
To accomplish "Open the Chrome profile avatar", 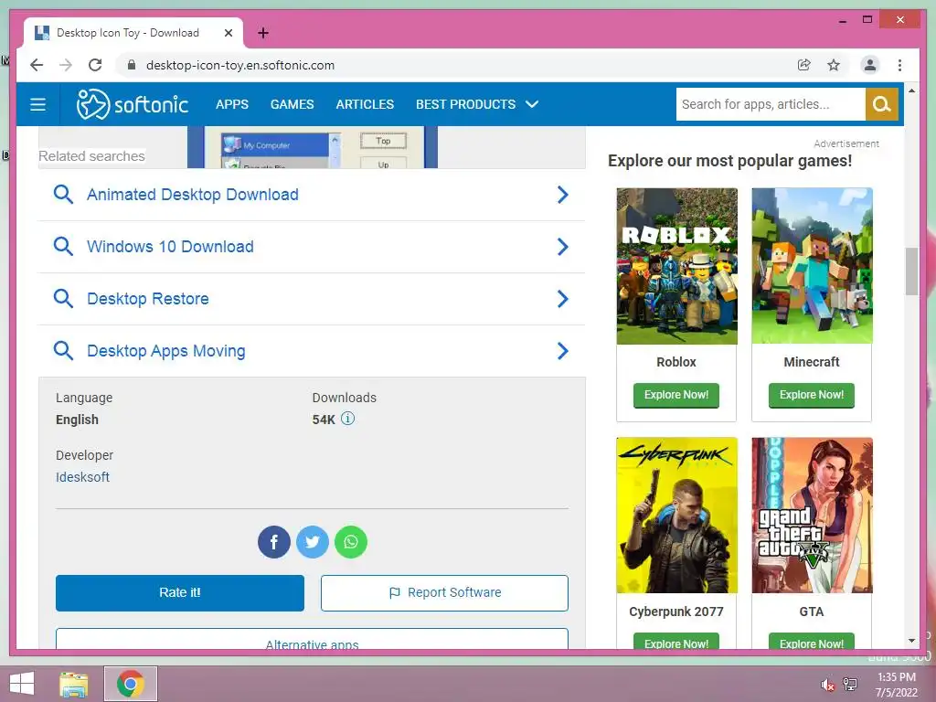I will click(870, 65).
